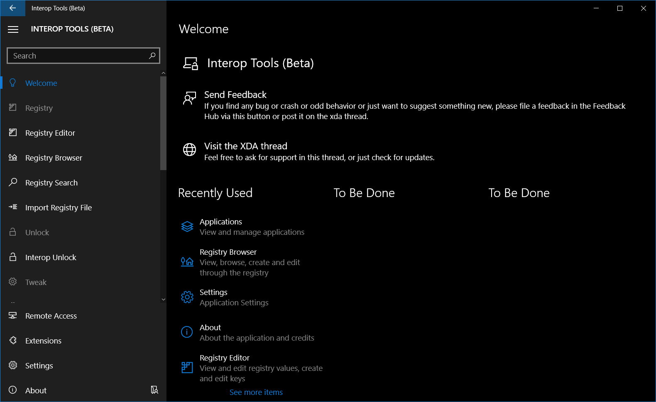Click the Unlock header lock icon
656x402 pixels.
click(13, 232)
